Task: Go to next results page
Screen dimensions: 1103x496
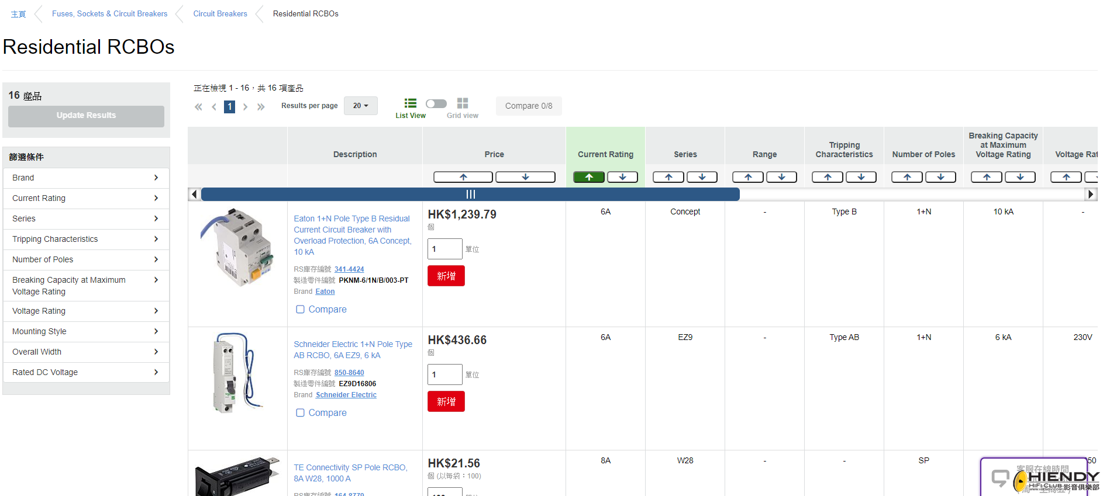Action: tap(246, 107)
